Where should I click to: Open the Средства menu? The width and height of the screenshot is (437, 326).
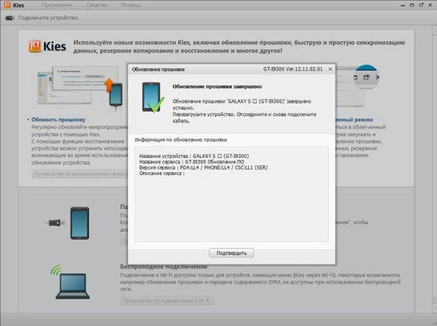pyautogui.click(x=96, y=5)
